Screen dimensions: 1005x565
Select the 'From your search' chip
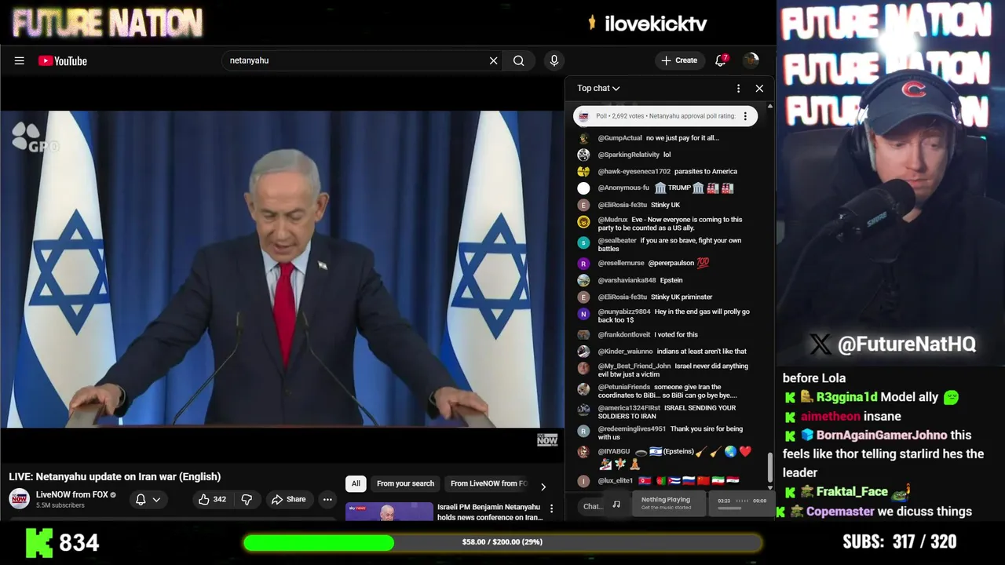click(x=405, y=483)
